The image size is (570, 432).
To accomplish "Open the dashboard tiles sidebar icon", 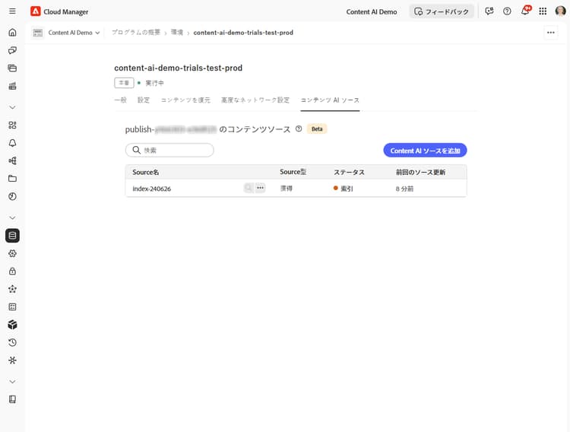I will click(12, 125).
